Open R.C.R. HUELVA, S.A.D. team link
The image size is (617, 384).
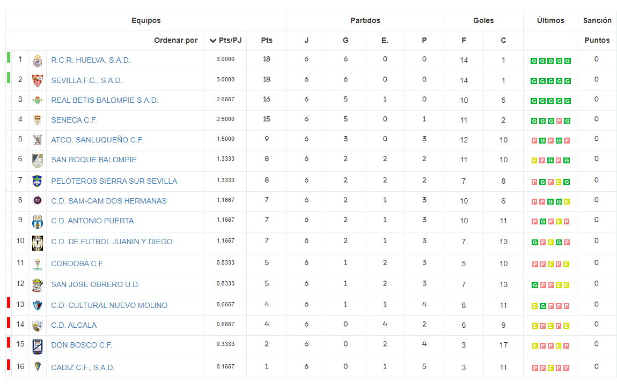point(91,61)
